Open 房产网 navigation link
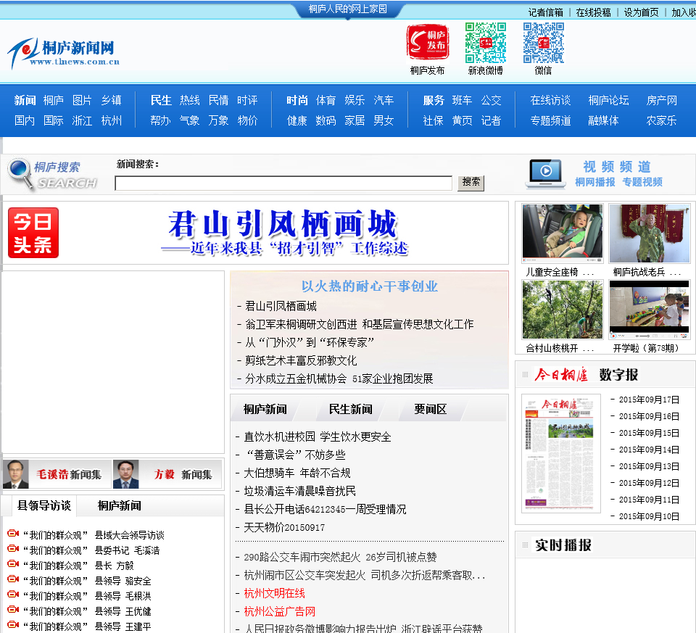This screenshot has height=633, width=696. coord(662,100)
